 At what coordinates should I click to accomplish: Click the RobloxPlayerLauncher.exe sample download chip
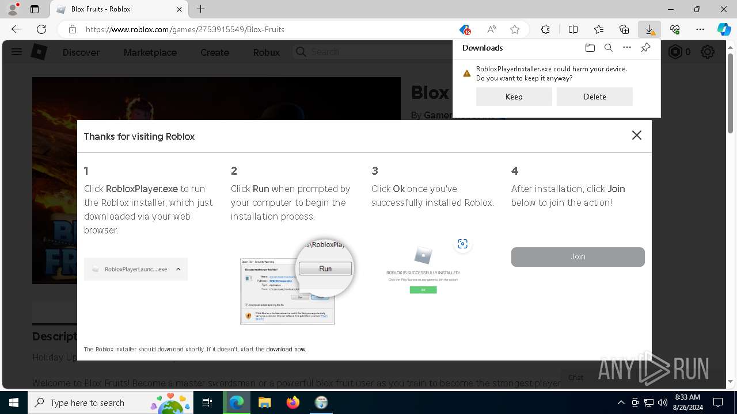pyautogui.click(x=136, y=269)
